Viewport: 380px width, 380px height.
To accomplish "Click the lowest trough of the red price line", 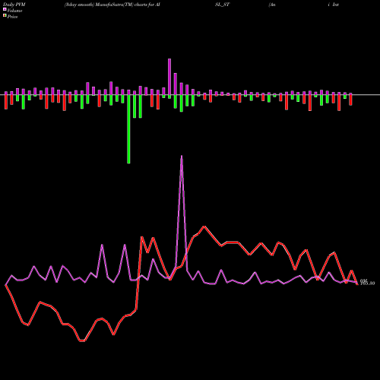I will pos(82,340).
